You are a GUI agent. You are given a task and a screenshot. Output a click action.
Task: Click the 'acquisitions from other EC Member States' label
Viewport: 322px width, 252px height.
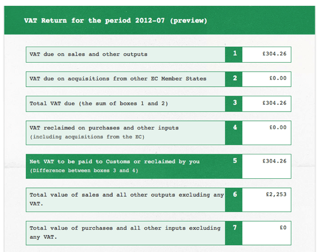[118, 79]
